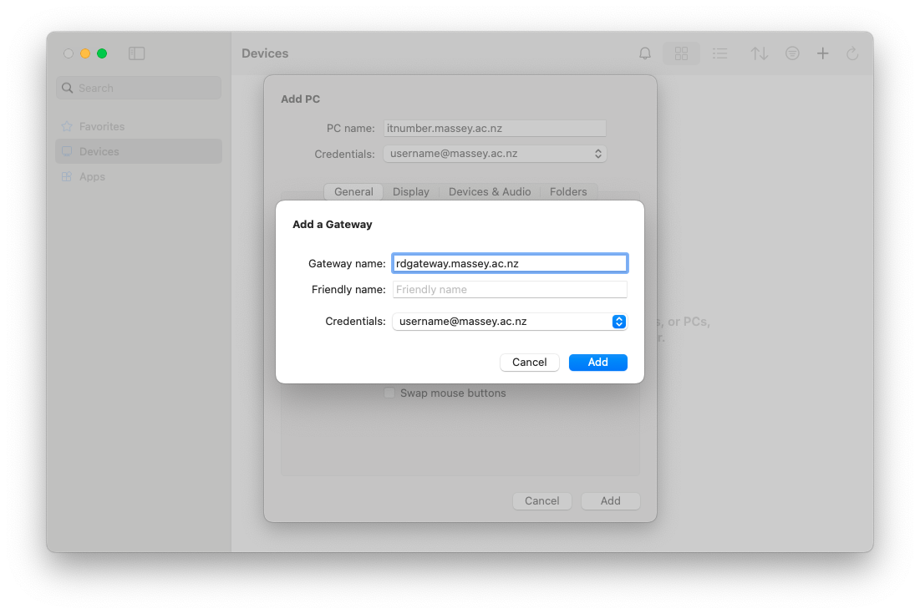Switch to Devices & Audio tab

click(490, 192)
